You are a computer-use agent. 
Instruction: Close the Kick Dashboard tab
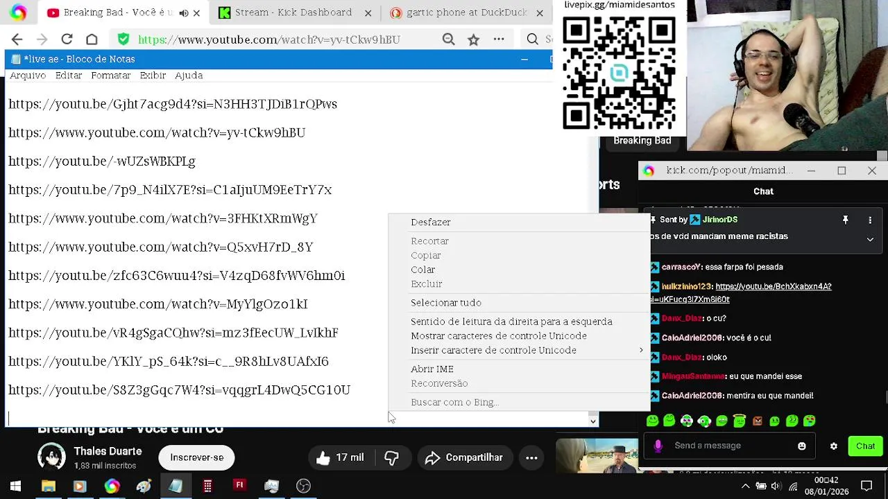[368, 12]
